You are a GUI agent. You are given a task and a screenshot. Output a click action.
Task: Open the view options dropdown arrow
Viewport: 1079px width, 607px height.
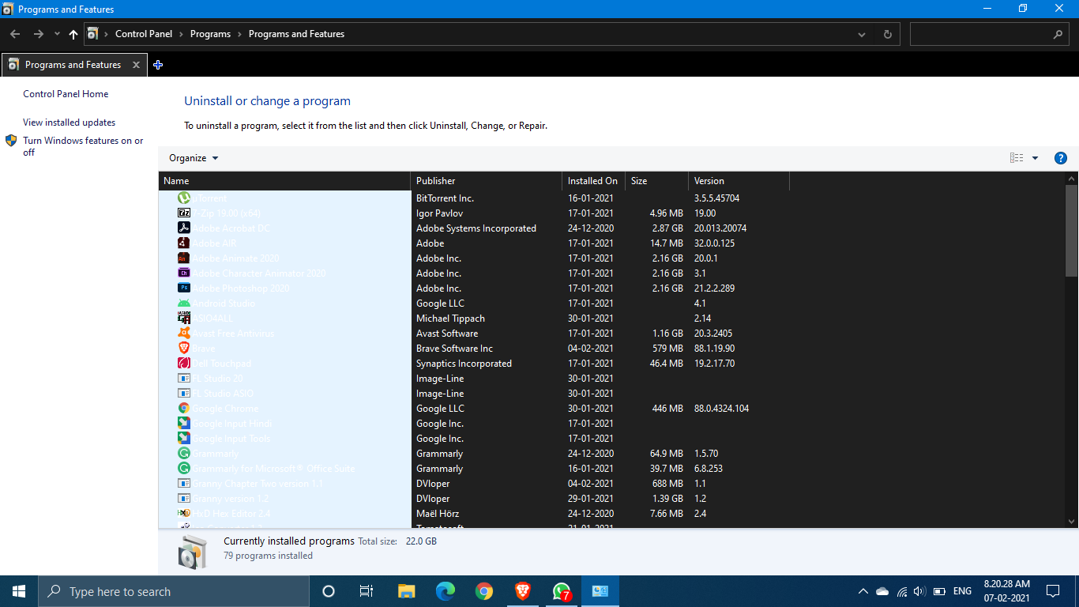pos(1035,158)
